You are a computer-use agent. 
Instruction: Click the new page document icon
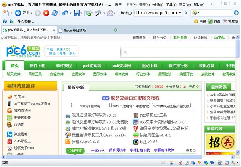click(x=6, y=13)
